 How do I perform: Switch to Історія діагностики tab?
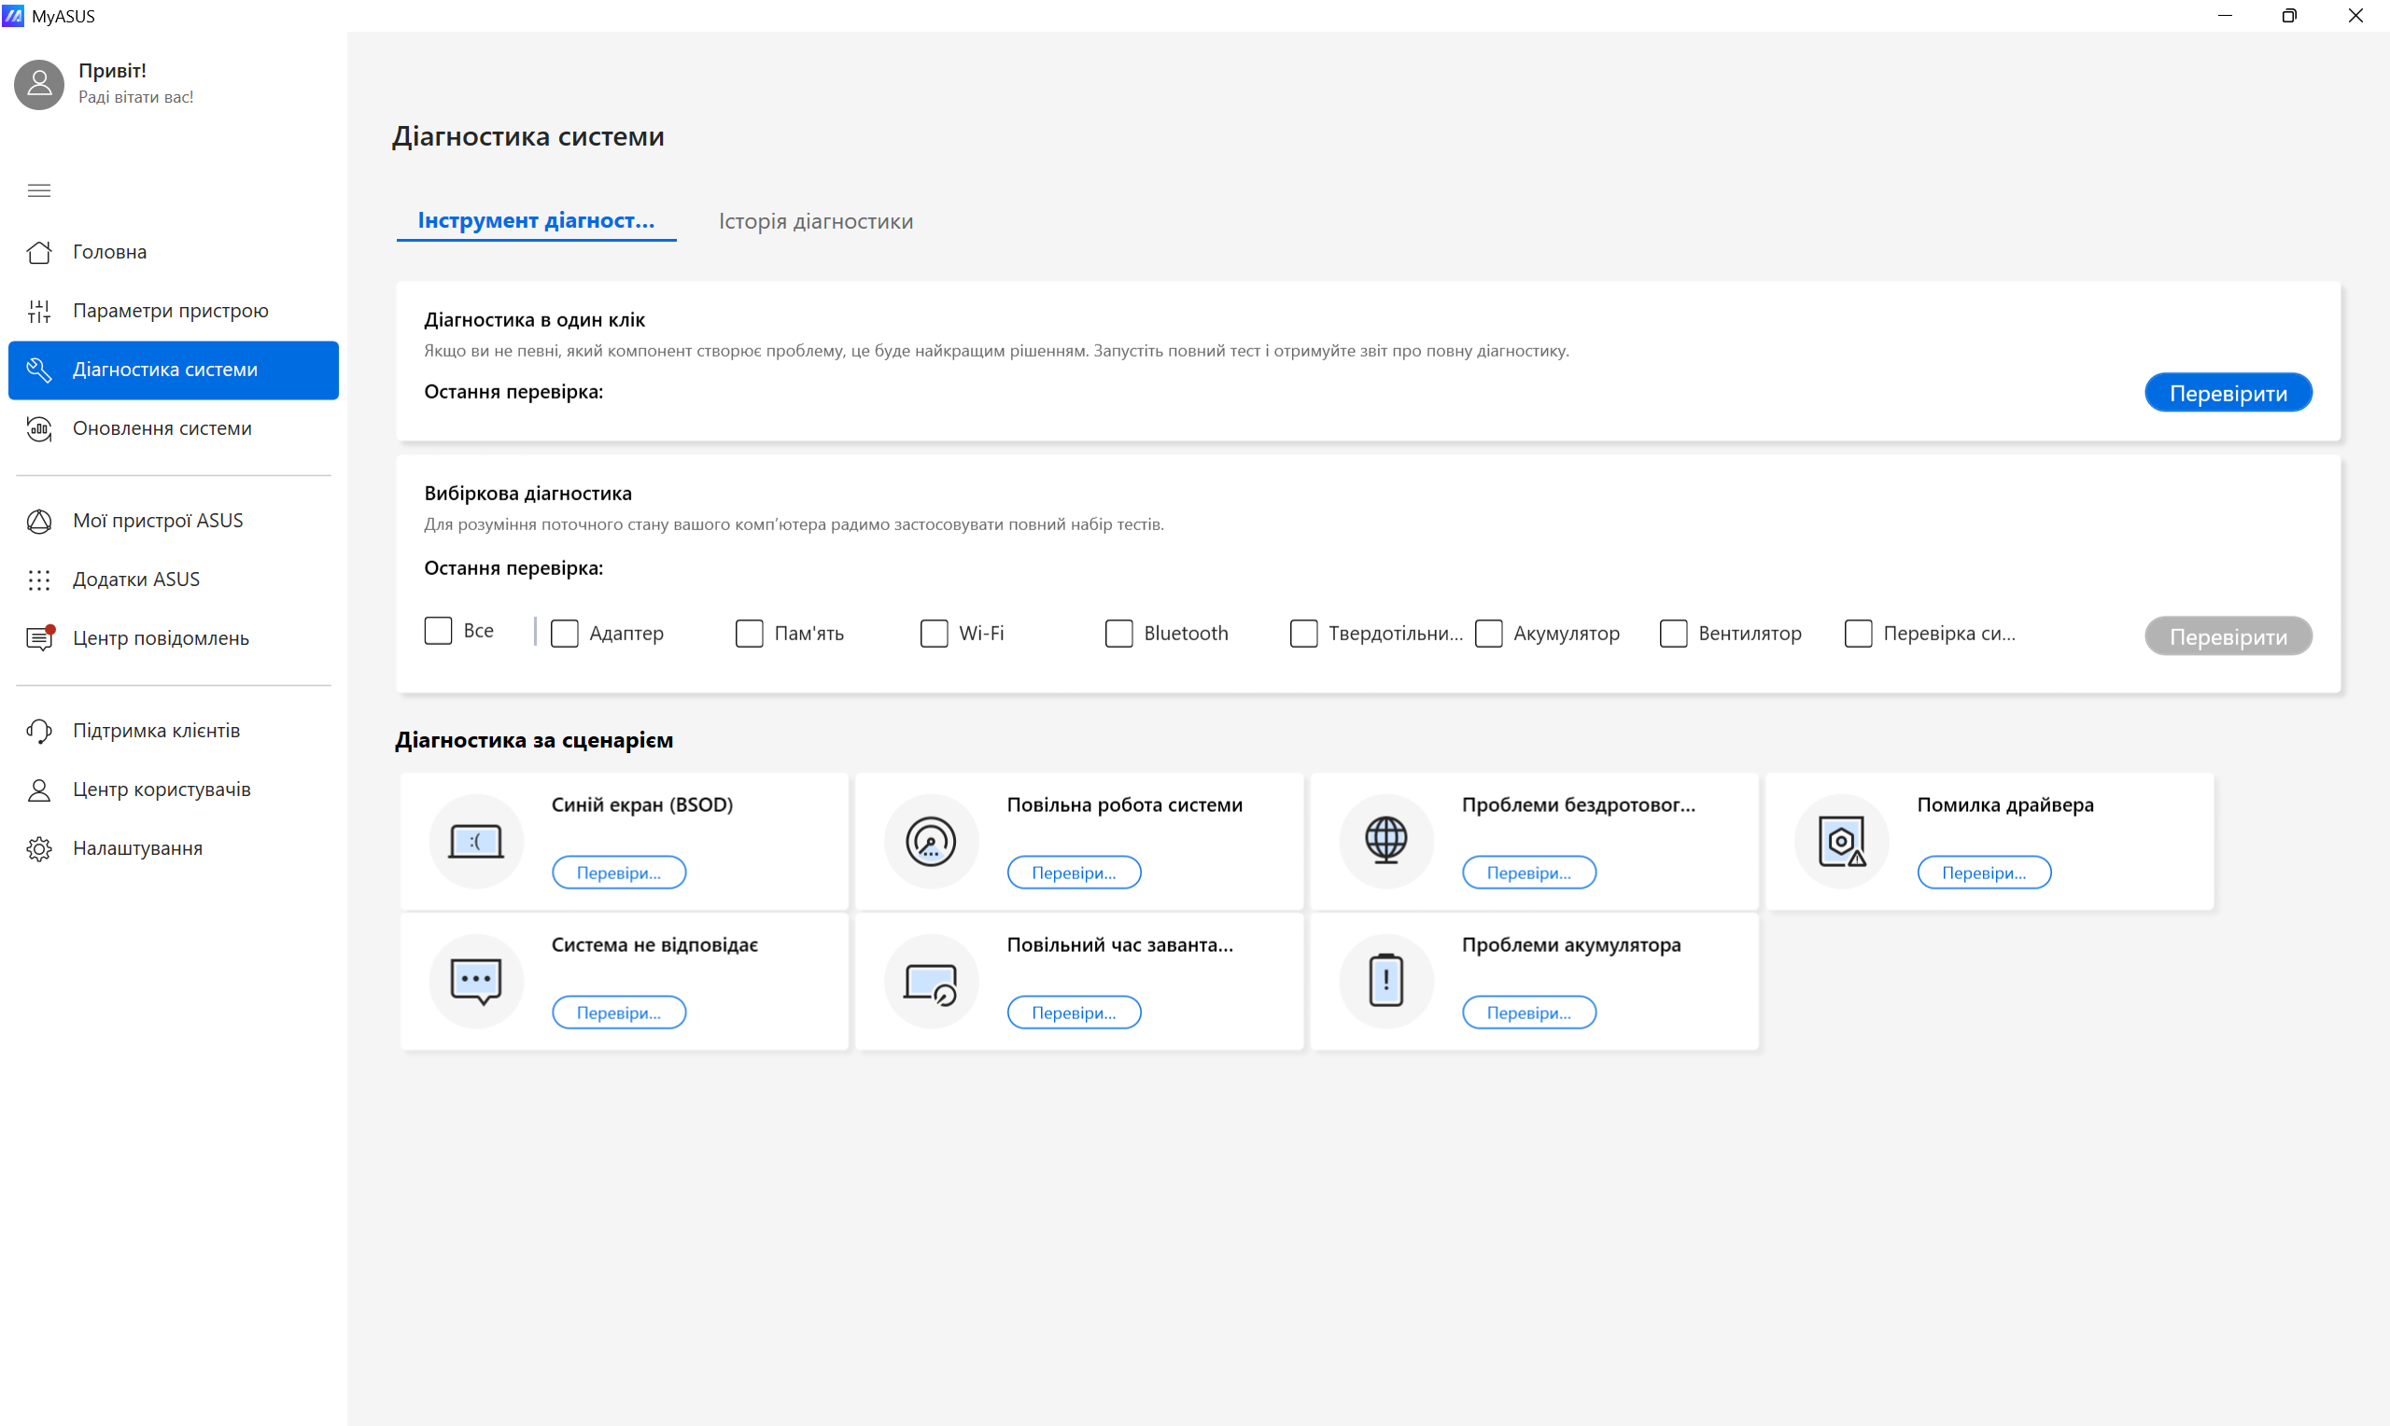coord(815,221)
